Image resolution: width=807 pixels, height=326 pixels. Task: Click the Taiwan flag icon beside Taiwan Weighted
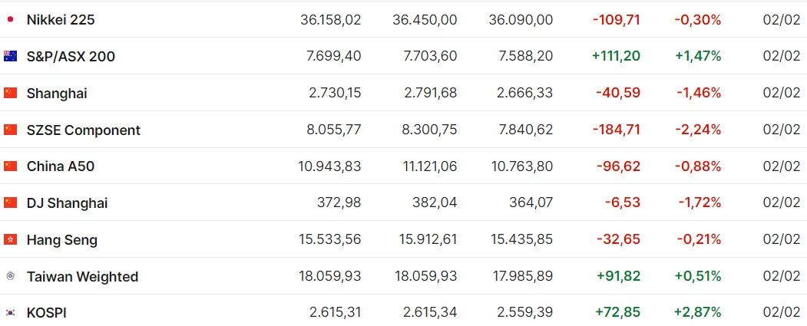10,276
